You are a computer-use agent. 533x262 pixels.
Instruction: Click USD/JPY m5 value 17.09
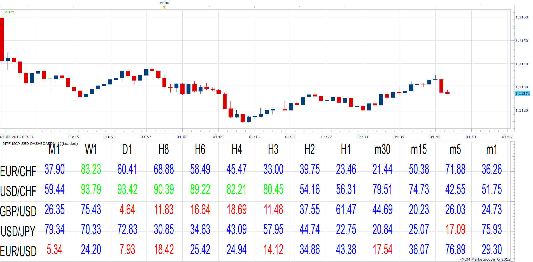[x=455, y=229]
